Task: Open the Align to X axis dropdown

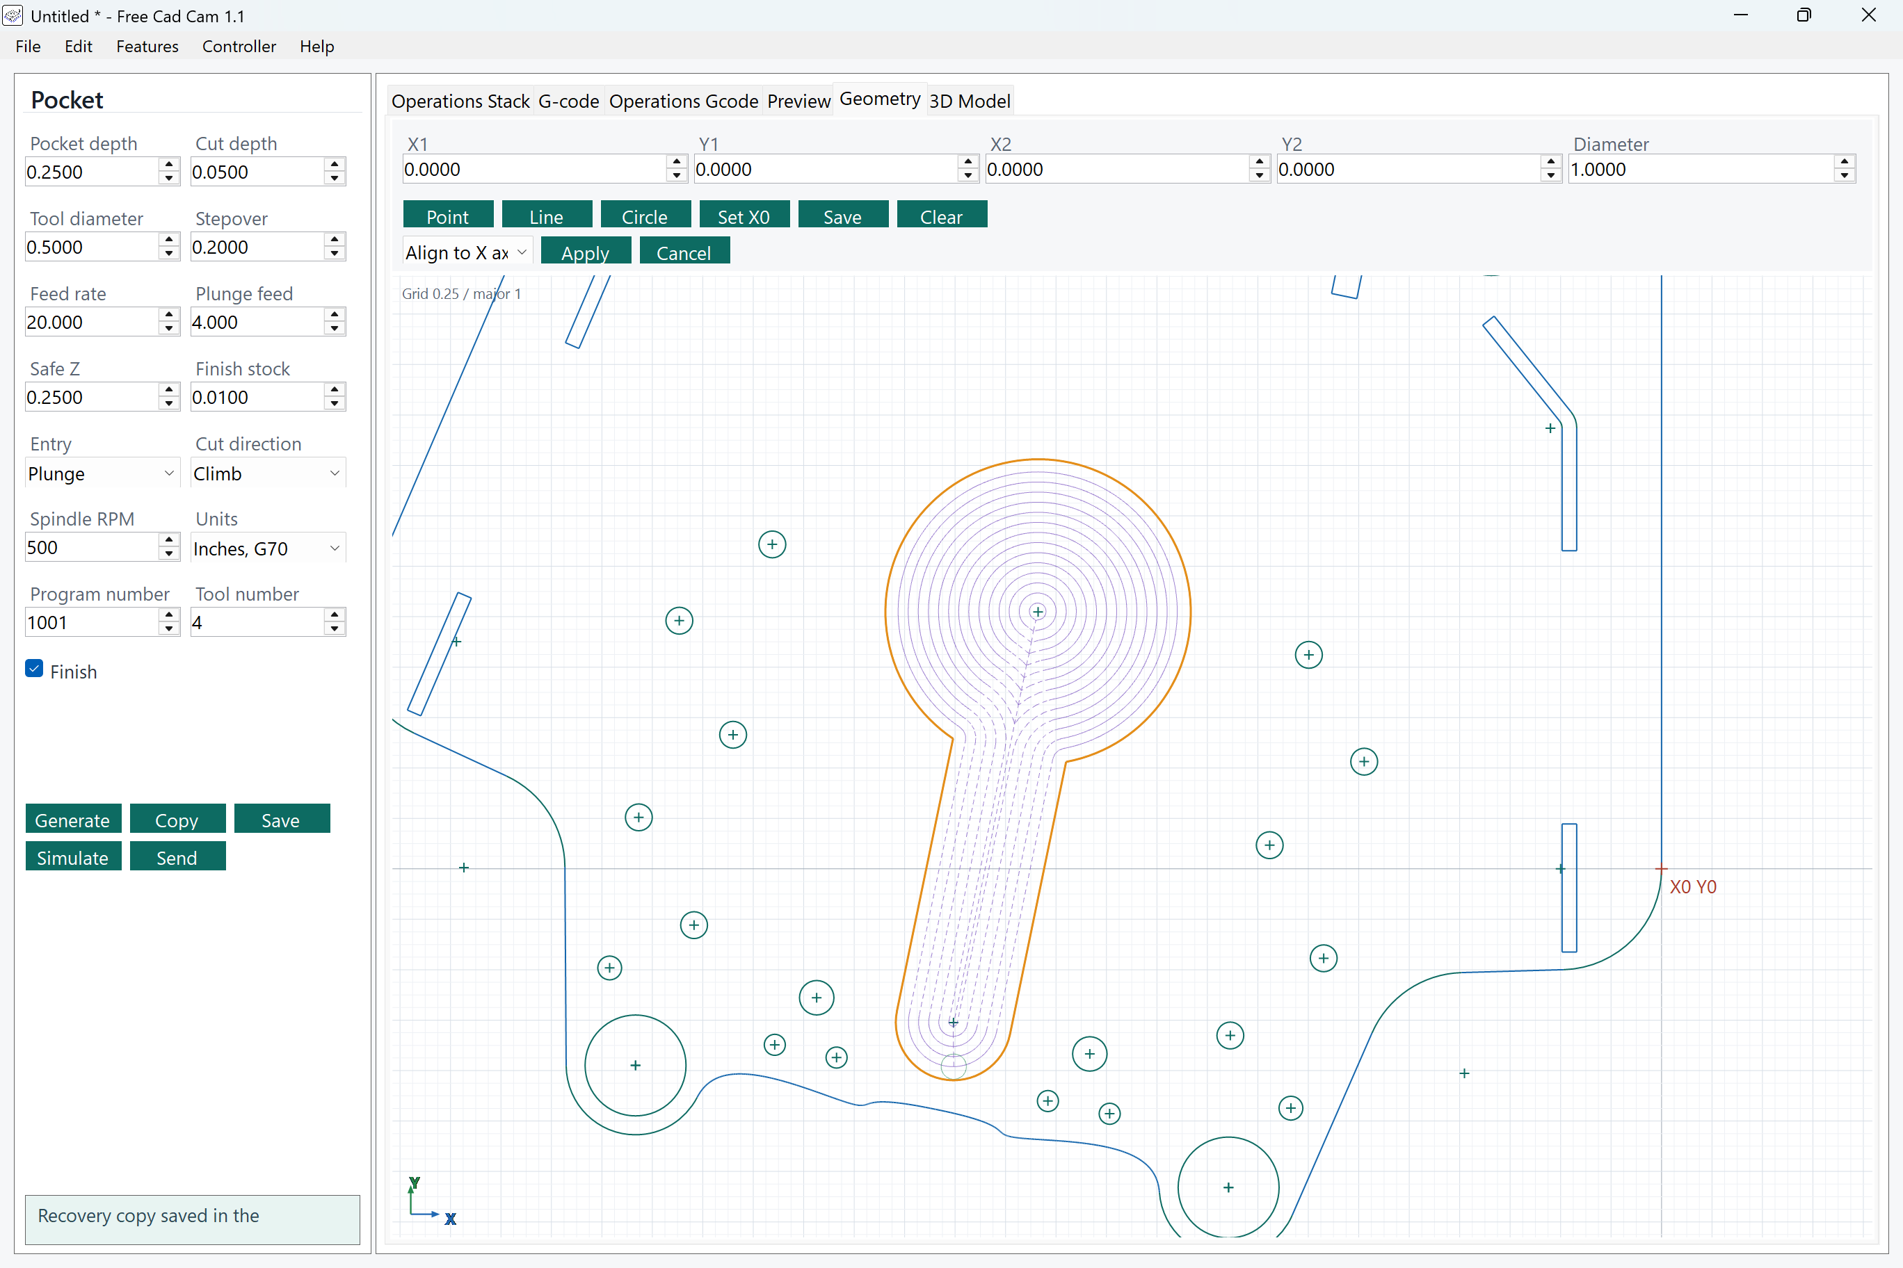Action: (x=467, y=252)
